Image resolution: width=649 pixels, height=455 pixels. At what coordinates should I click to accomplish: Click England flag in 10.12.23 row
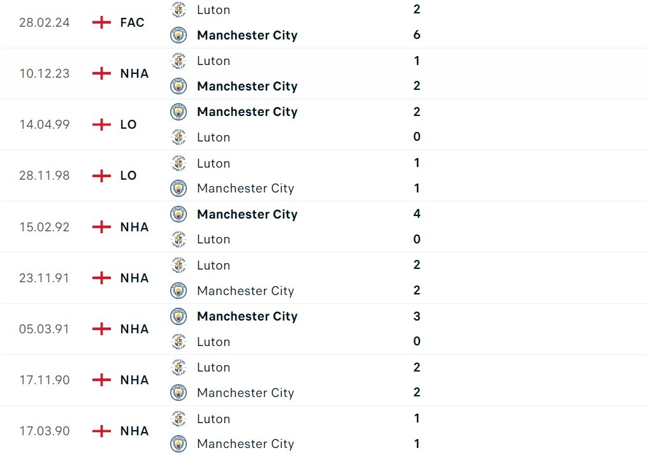pos(101,73)
